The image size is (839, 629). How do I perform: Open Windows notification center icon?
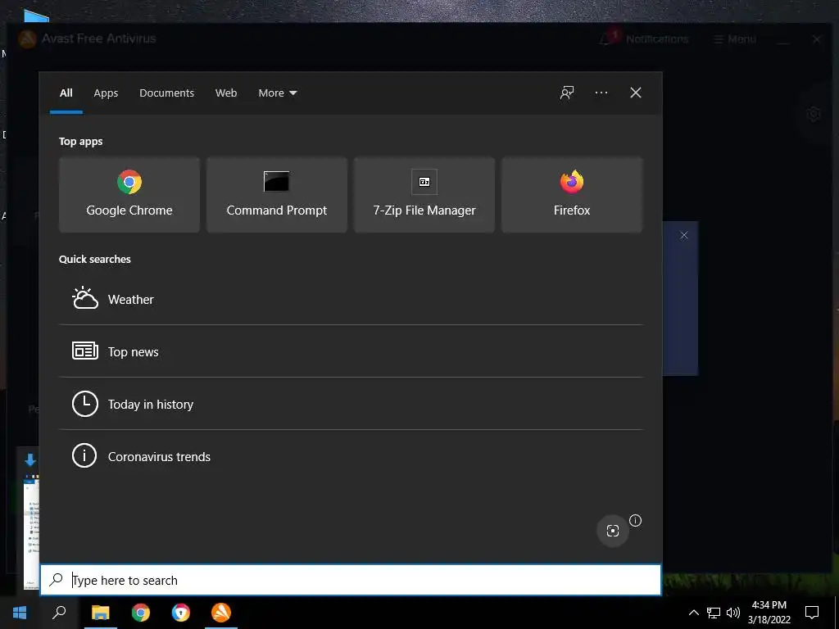click(812, 613)
